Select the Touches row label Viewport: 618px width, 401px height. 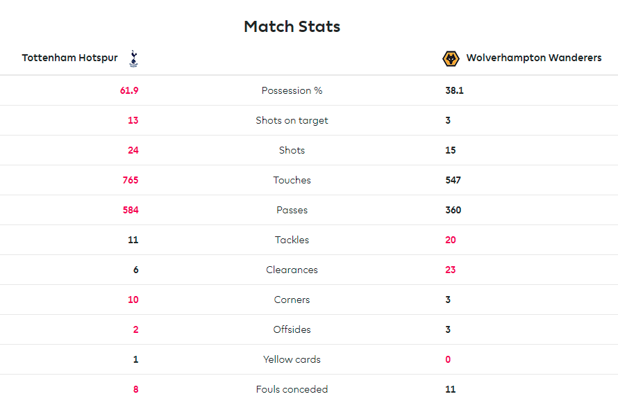coord(292,180)
